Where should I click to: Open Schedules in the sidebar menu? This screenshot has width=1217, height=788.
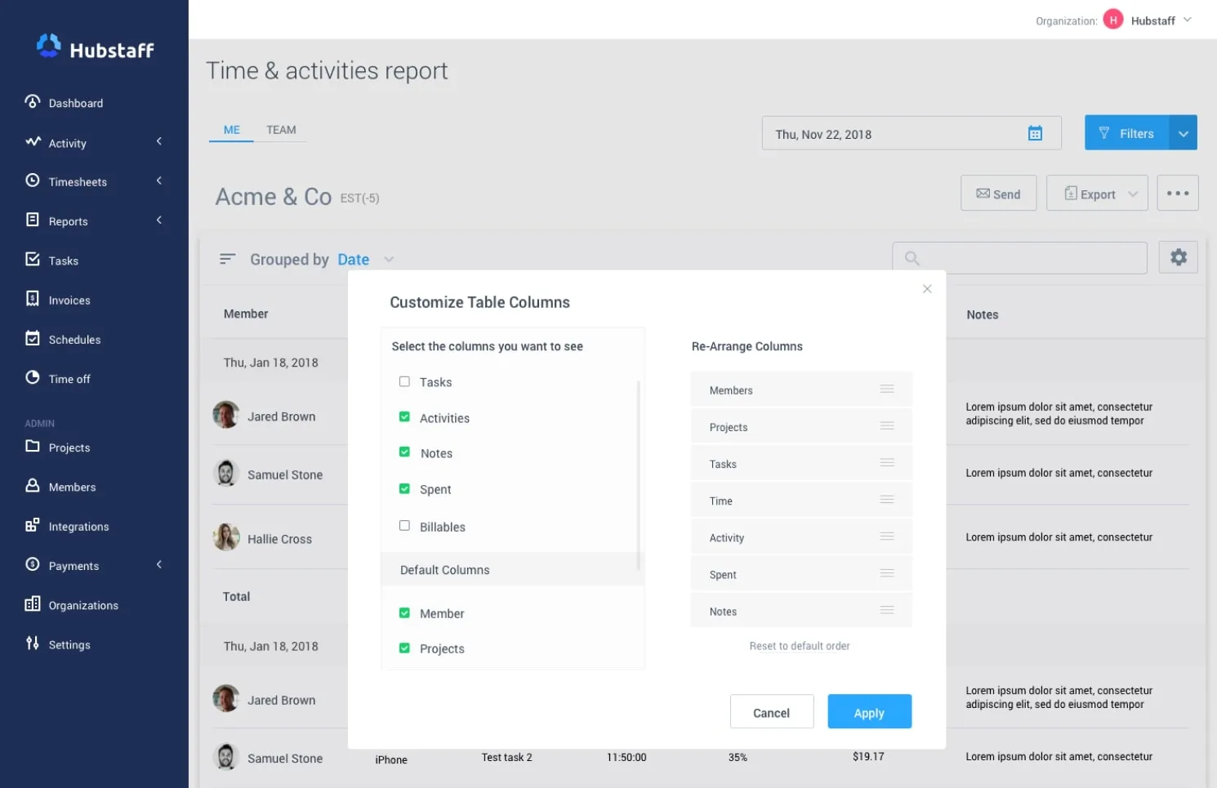pos(74,340)
